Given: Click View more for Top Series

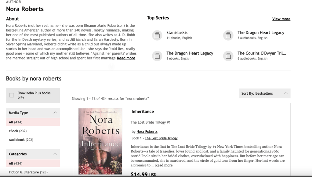Looking at the screenshot, I should click(281, 19).
